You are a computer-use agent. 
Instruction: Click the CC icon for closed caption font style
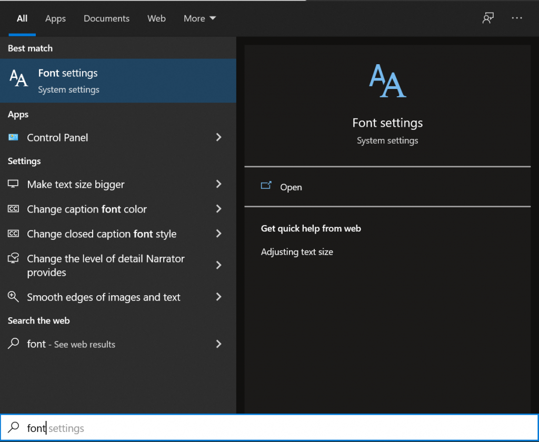13,234
